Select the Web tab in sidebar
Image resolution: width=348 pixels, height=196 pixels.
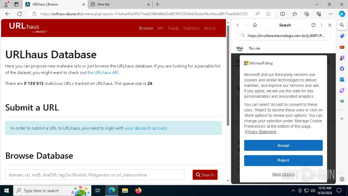[x=240, y=48]
